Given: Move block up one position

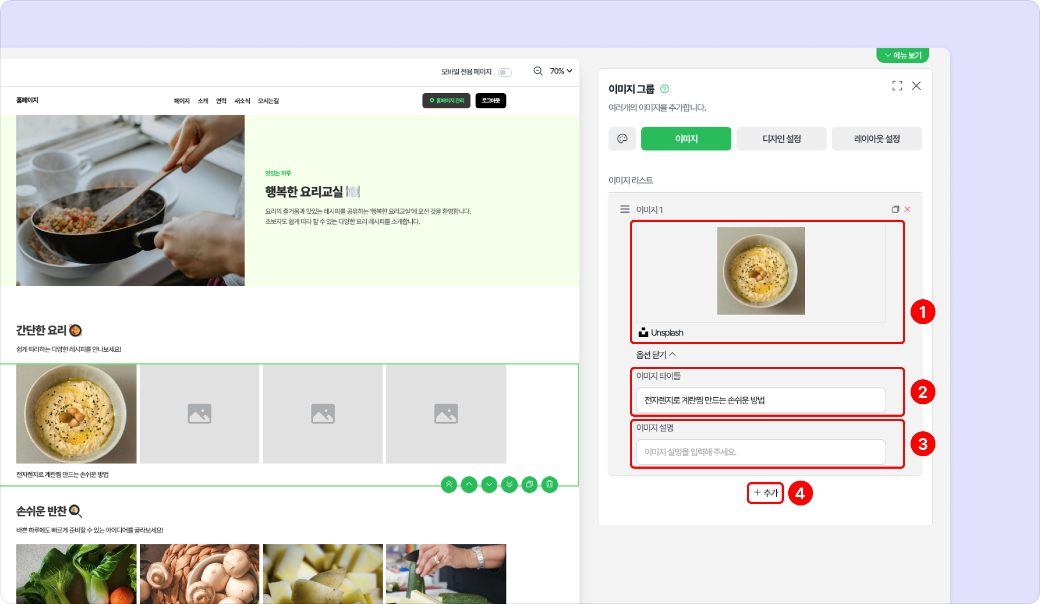Looking at the screenshot, I should [x=469, y=484].
